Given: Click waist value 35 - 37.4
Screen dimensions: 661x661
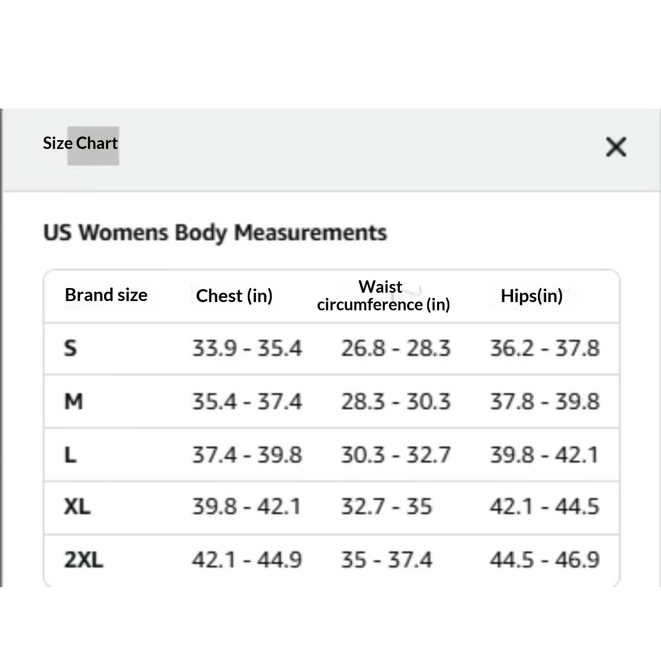Looking at the screenshot, I should [386, 560].
